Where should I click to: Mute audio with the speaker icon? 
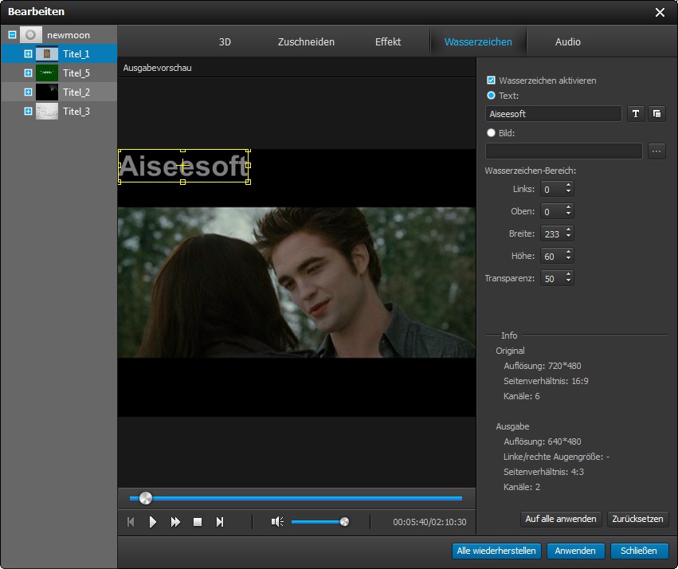pos(277,522)
